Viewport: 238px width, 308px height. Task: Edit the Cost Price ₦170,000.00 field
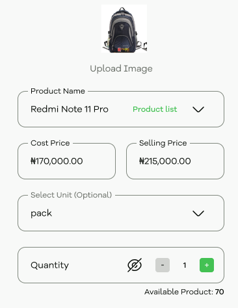66,161
